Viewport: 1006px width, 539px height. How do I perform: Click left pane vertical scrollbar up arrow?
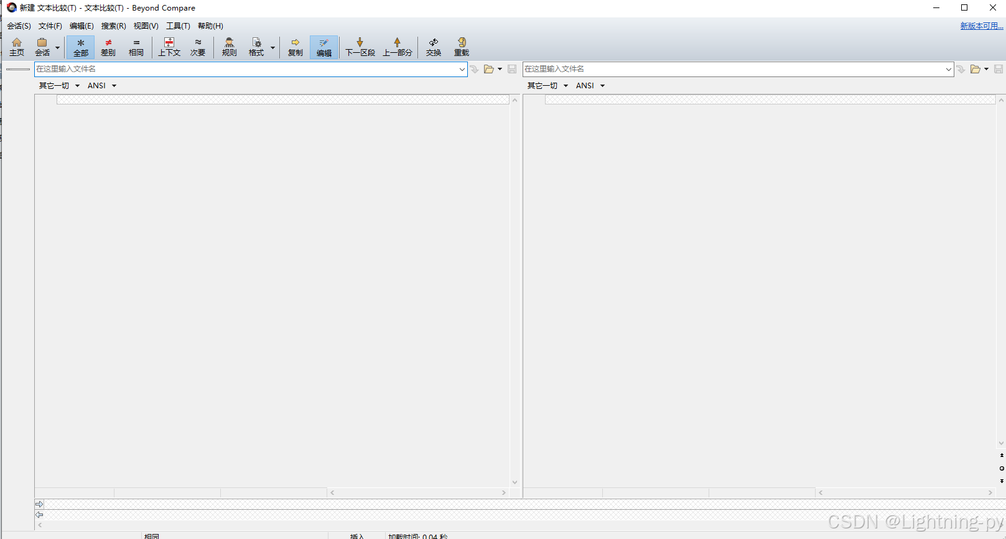[x=515, y=100]
